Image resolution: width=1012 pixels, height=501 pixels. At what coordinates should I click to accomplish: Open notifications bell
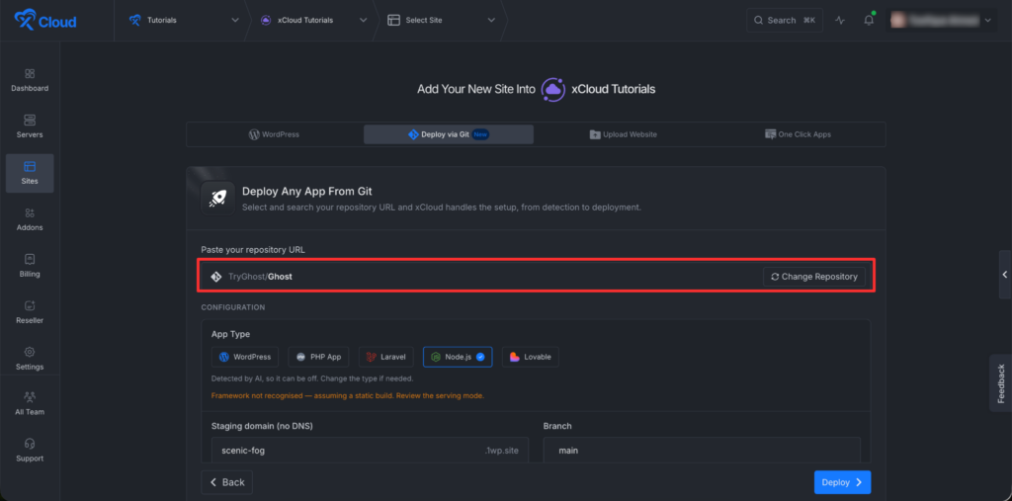click(x=869, y=20)
